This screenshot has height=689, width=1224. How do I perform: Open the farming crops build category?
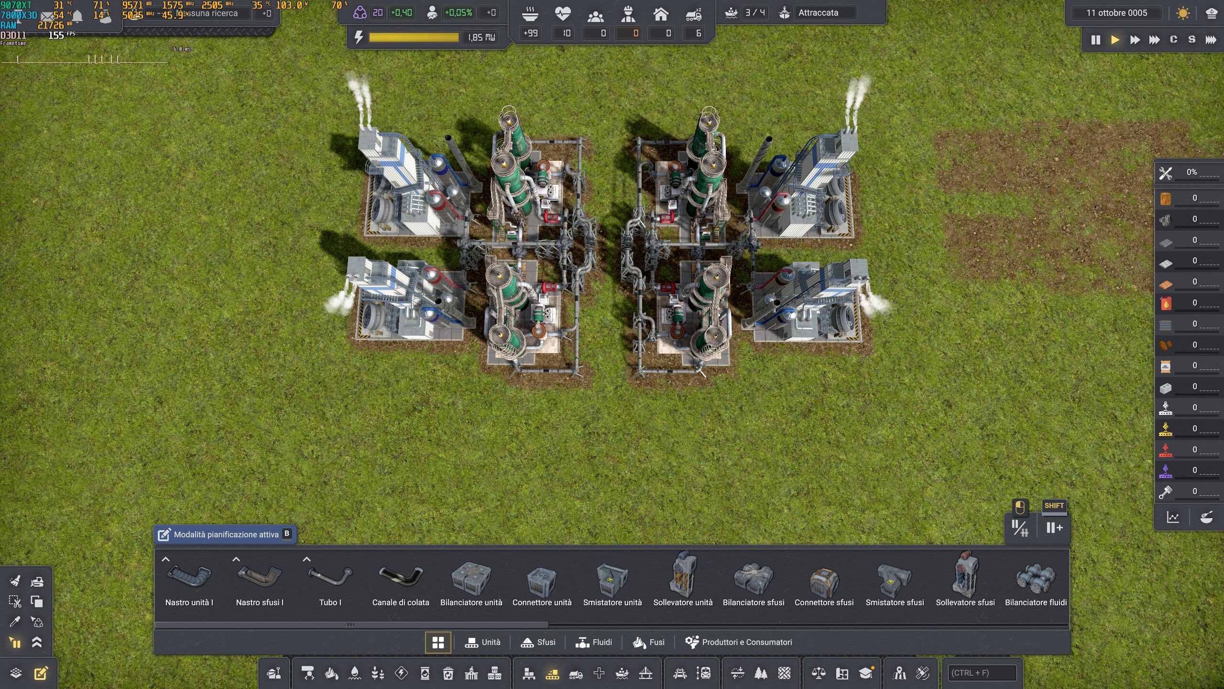point(378,674)
